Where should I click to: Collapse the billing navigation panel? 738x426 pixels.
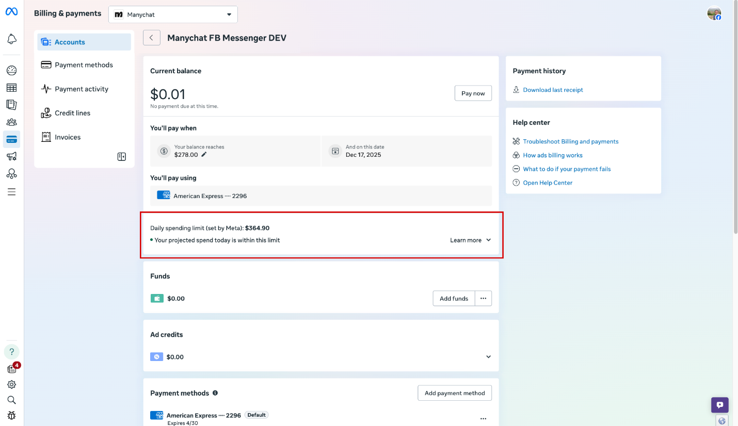tap(121, 156)
